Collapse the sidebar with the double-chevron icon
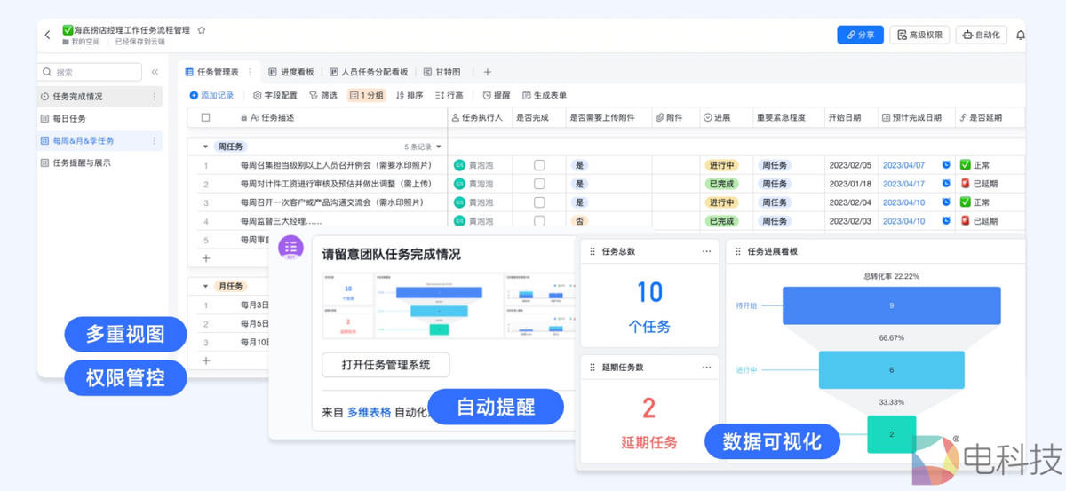 pos(155,72)
